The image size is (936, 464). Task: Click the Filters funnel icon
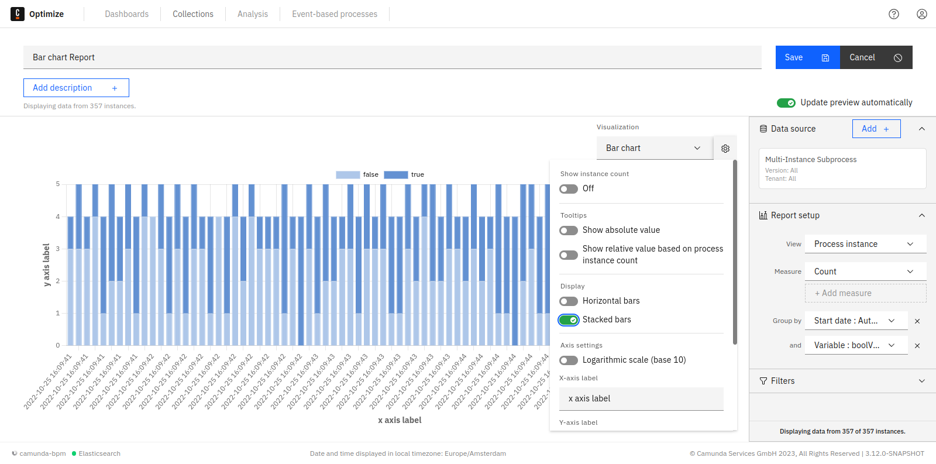763,381
